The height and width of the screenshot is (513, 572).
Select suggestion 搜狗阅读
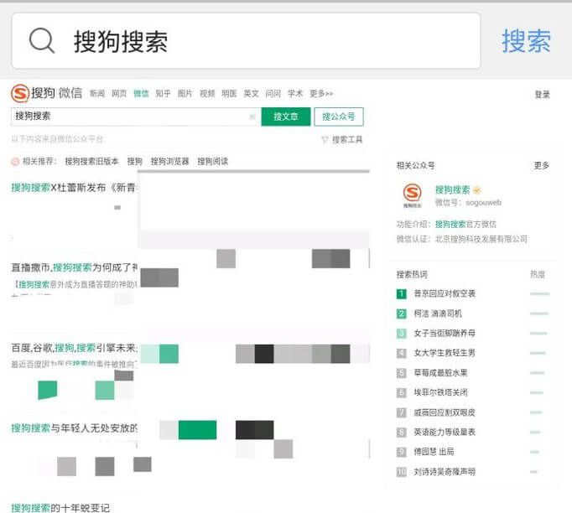[213, 161]
